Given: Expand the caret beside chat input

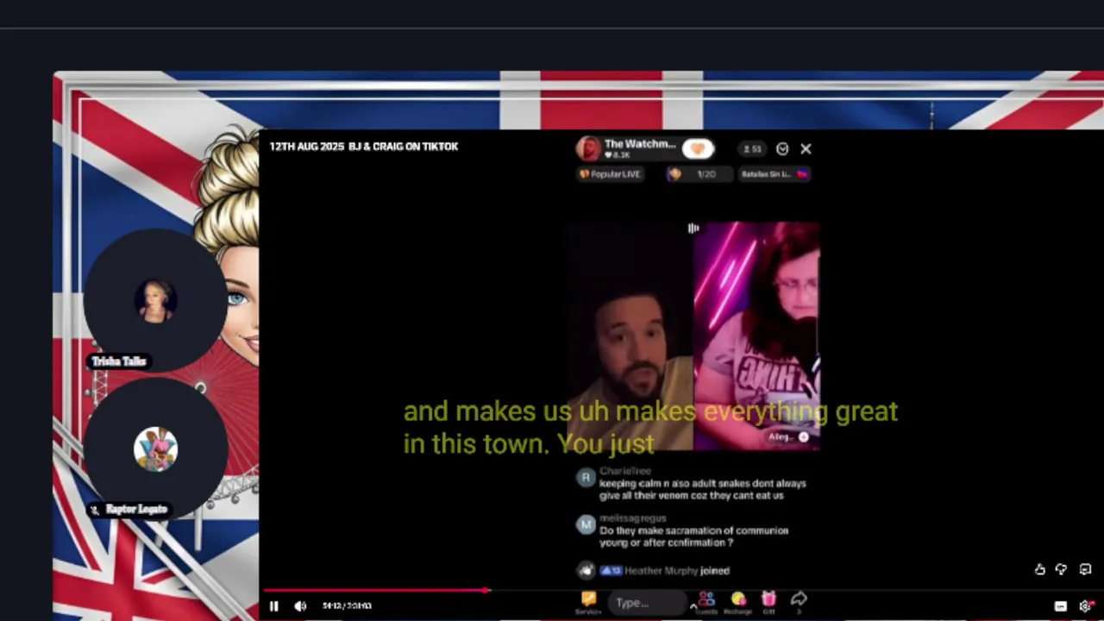Looking at the screenshot, I should tap(693, 607).
